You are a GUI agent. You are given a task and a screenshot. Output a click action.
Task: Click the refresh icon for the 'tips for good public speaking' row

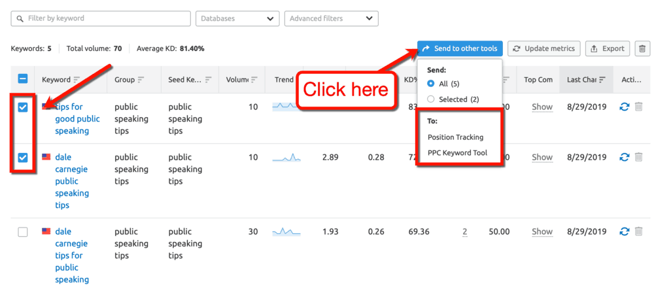(x=624, y=107)
